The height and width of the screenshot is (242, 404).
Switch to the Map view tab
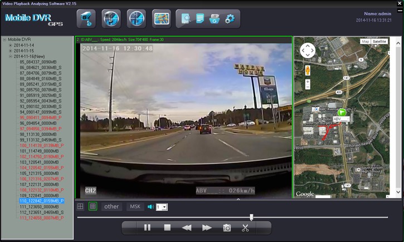pyautogui.click(x=365, y=42)
